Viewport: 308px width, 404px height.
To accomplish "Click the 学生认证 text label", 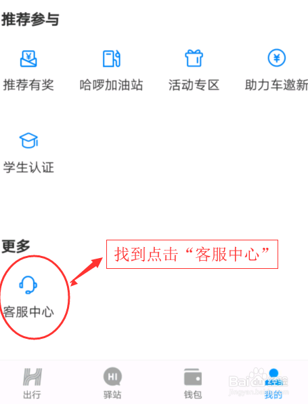I will pyautogui.click(x=28, y=167).
